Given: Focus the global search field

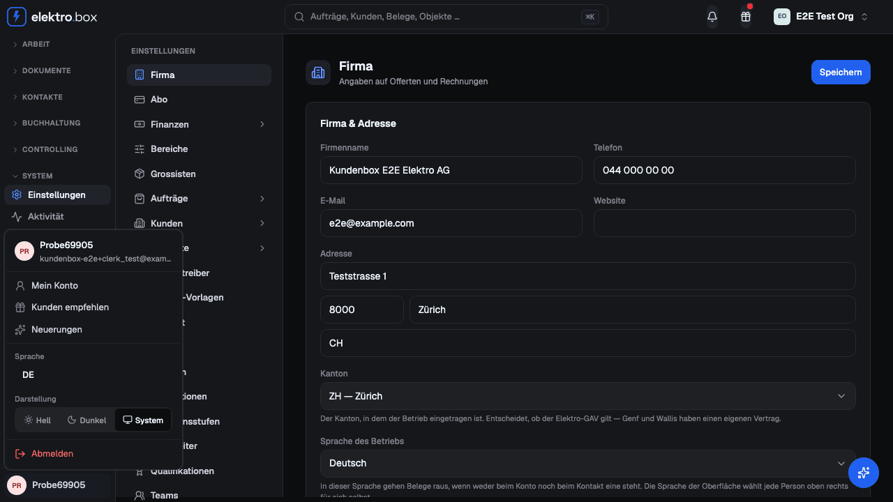Looking at the screenshot, I should [x=446, y=17].
